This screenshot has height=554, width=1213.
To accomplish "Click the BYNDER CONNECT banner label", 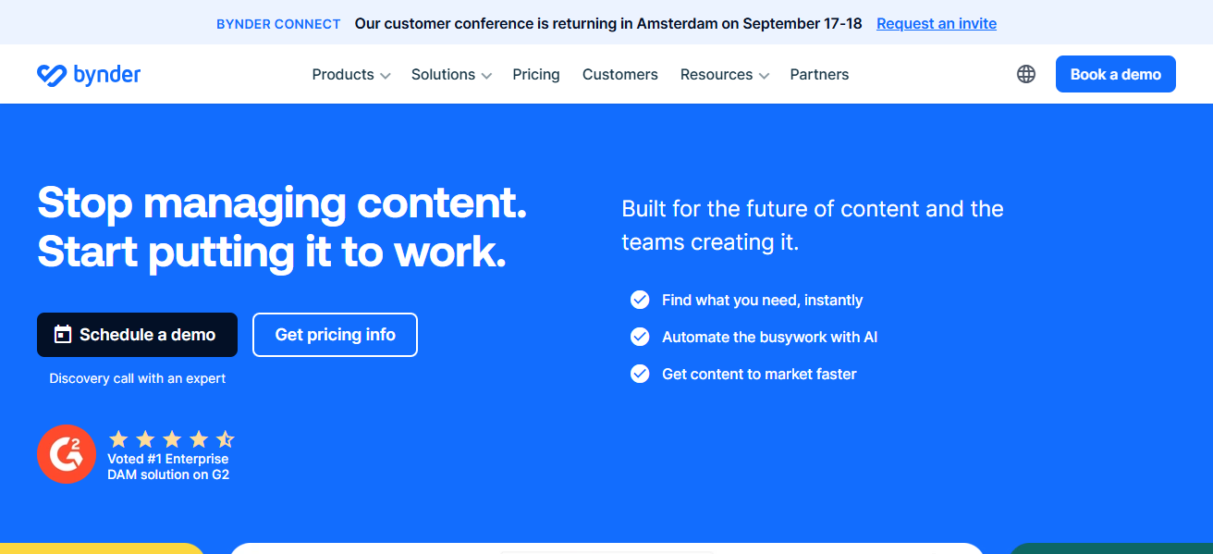I will (x=278, y=24).
